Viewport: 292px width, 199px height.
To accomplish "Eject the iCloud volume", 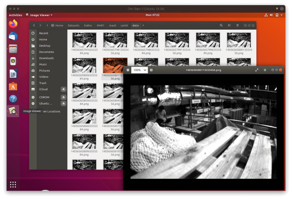I will [64, 89].
